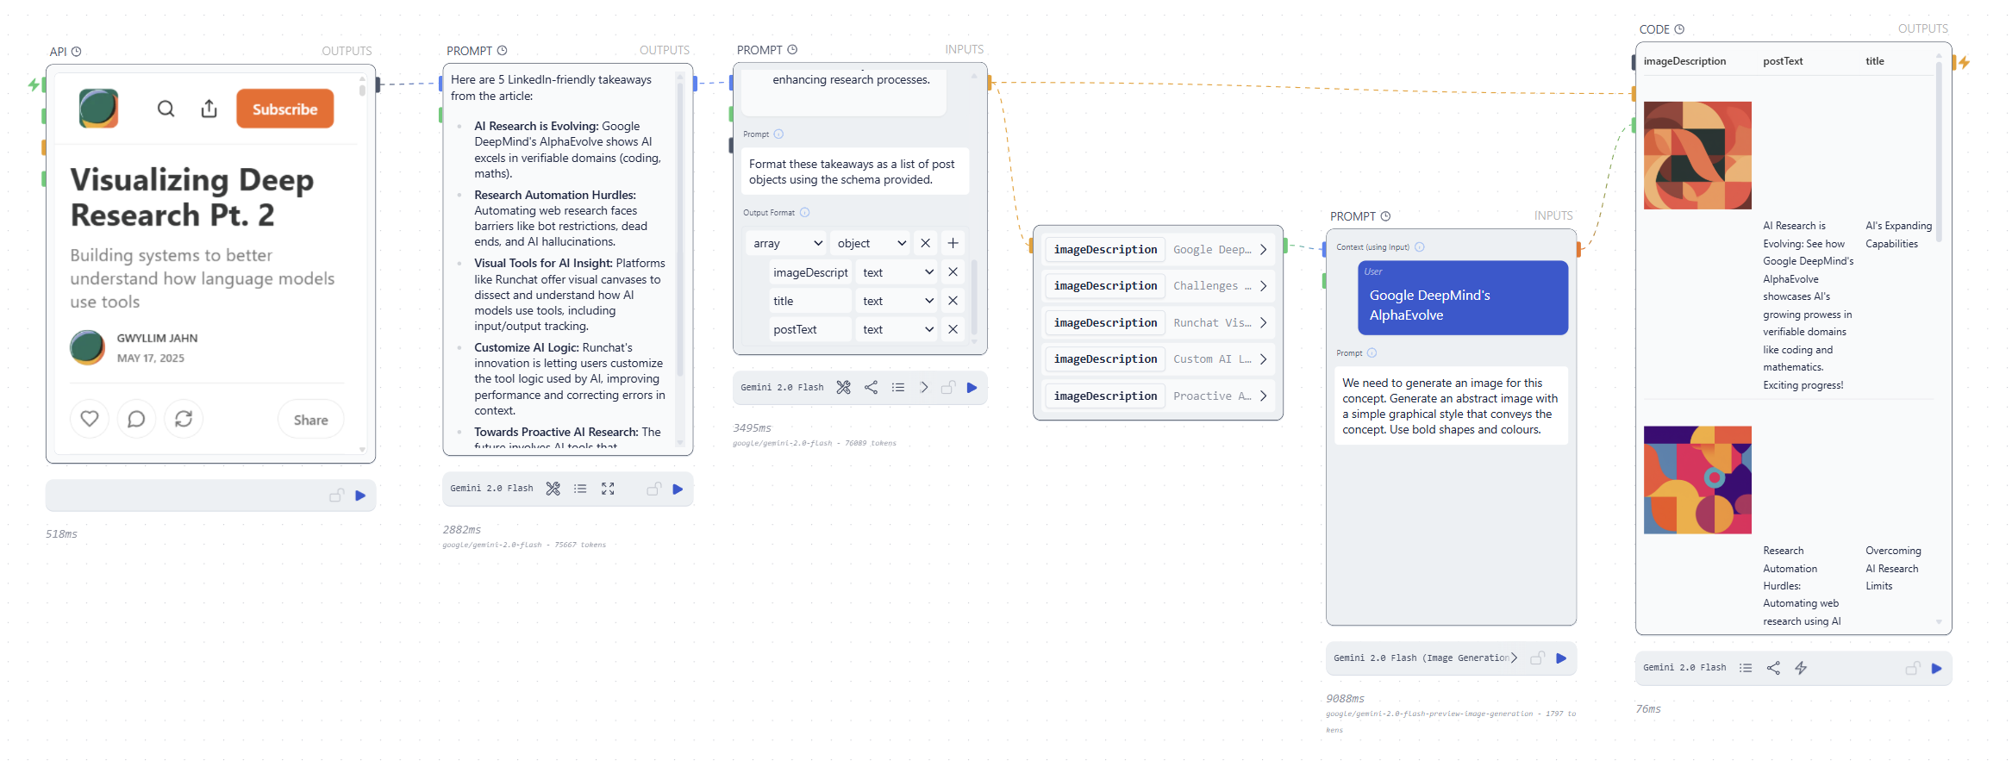
Task: Expand the Image Generation model chevron
Action: (1514, 658)
